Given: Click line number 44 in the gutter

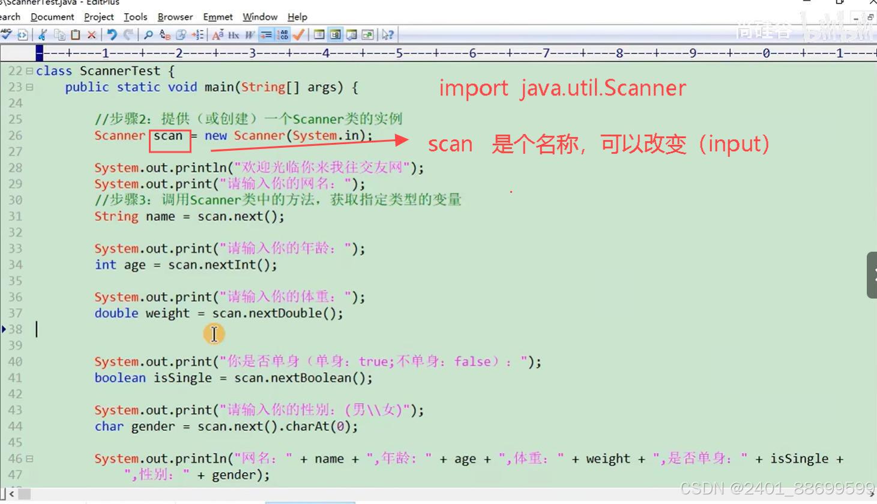Looking at the screenshot, I should click(15, 427).
